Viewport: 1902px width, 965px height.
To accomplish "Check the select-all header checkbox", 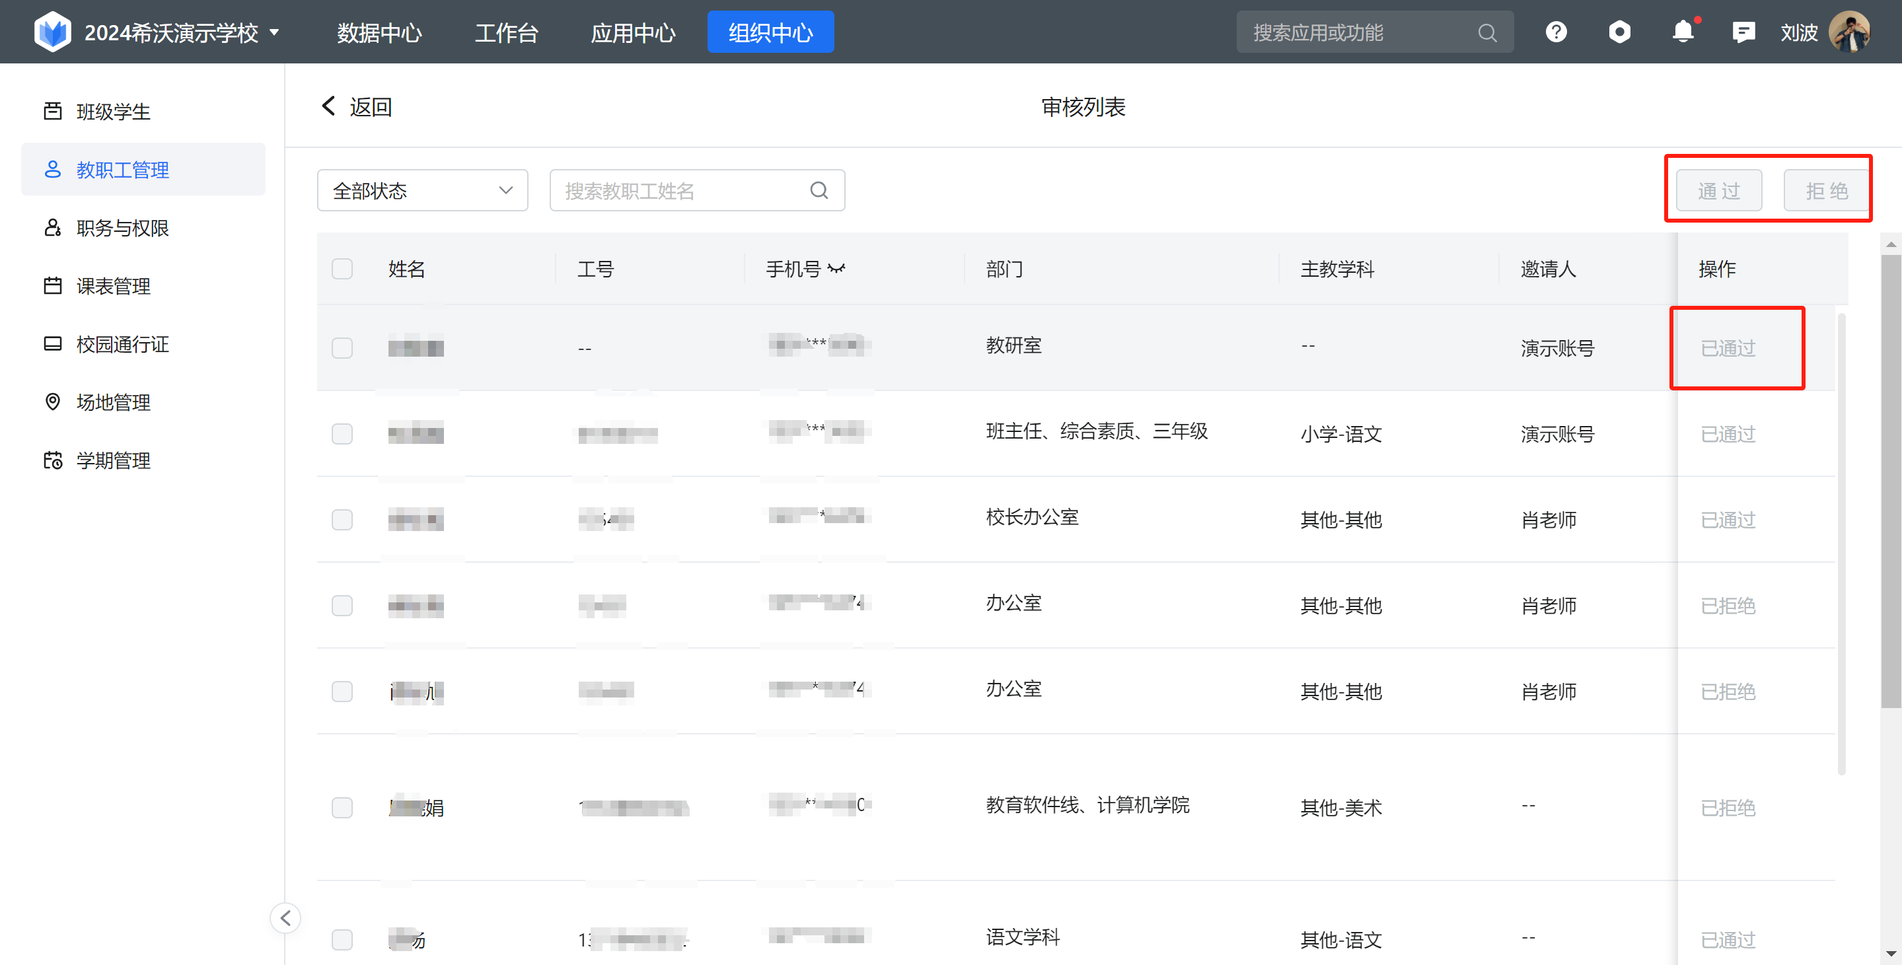I will pos(342,269).
